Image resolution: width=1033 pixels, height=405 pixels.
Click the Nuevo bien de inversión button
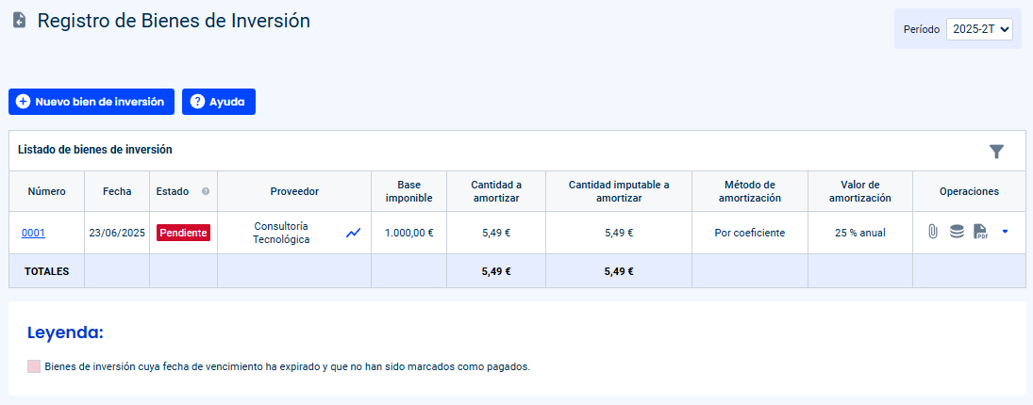pos(92,102)
